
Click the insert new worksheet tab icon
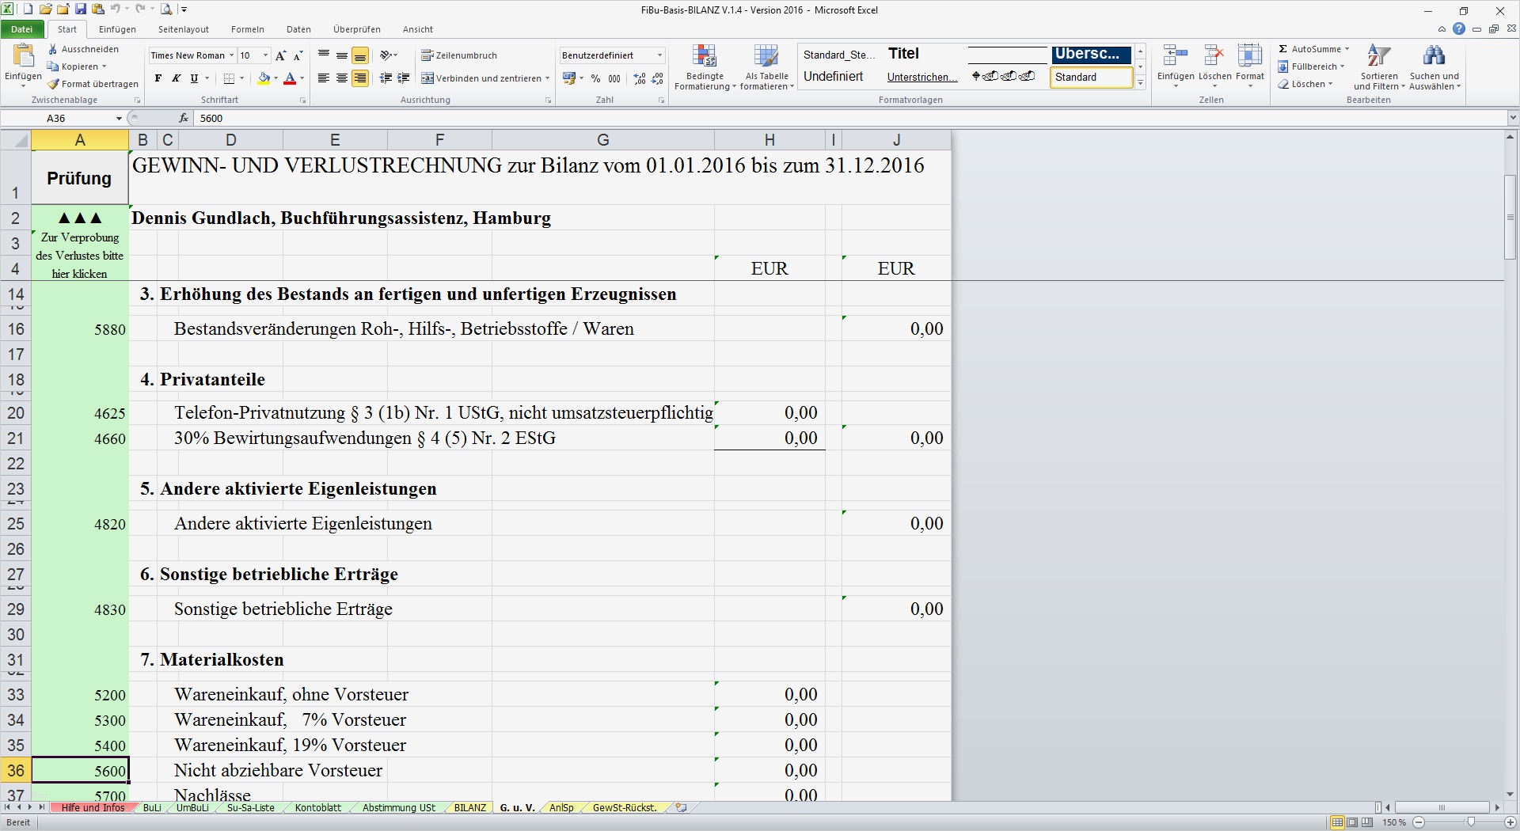681,808
